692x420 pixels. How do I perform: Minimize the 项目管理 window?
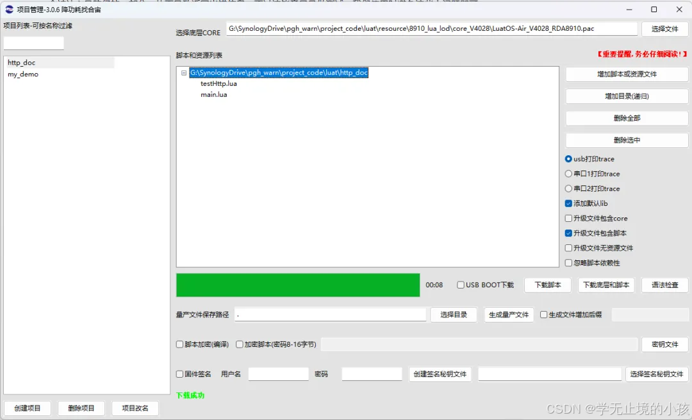coord(629,9)
